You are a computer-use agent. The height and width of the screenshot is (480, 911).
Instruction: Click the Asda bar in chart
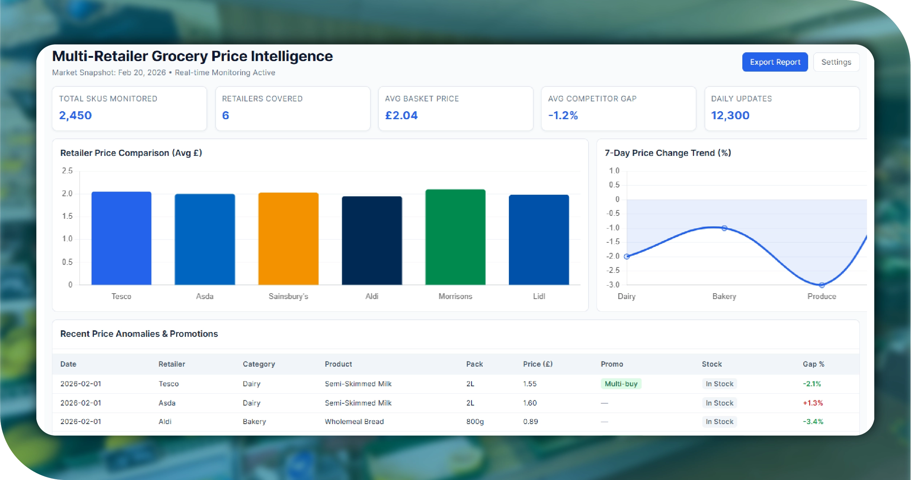pyautogui.click(x=205, y=239)
